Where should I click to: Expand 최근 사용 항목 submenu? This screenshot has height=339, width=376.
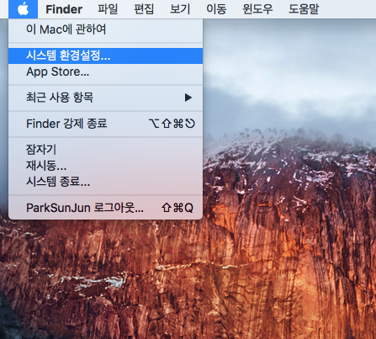[x=106, y=98]
